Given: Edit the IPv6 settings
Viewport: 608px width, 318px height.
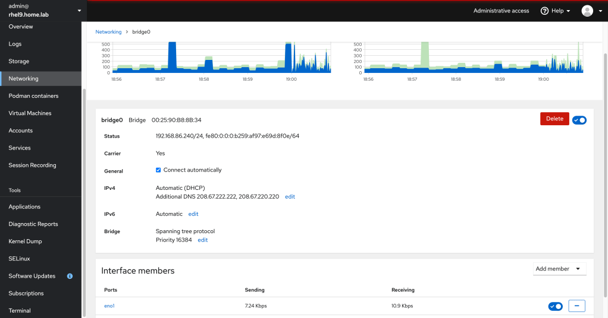Looking at the screenshot, I should (193, 214).
